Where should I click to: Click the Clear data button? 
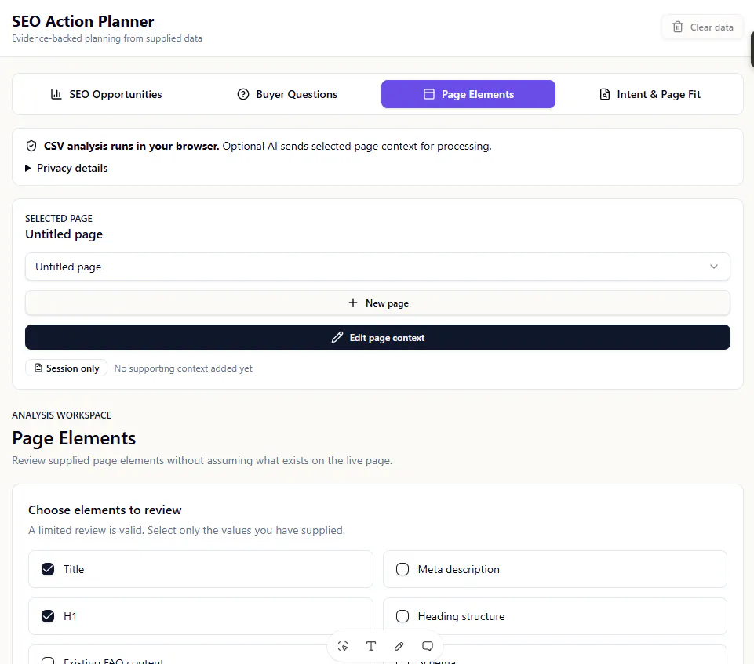point(702,27)
